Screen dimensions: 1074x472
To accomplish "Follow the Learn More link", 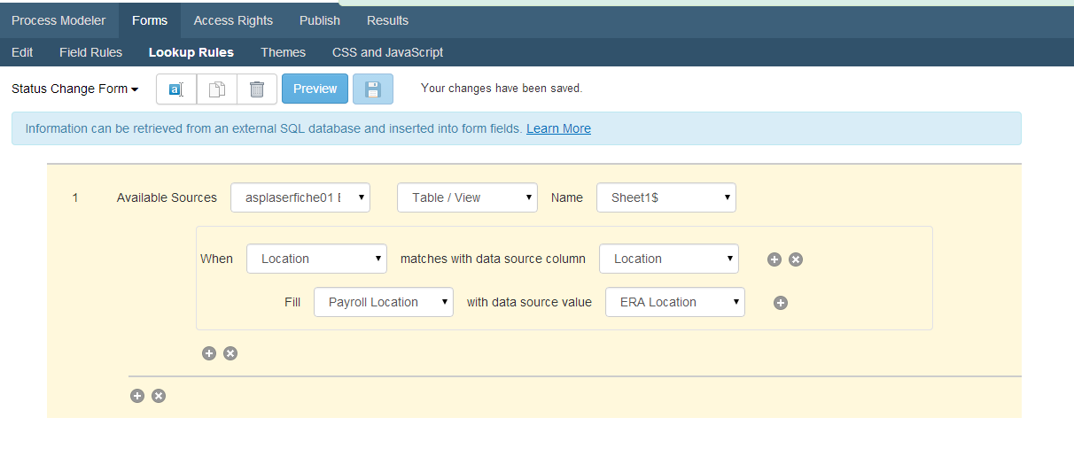I will point(558,128).
